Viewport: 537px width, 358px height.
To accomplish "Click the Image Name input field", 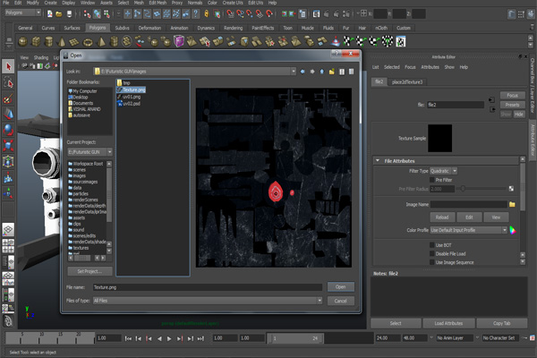I will 468,205.
